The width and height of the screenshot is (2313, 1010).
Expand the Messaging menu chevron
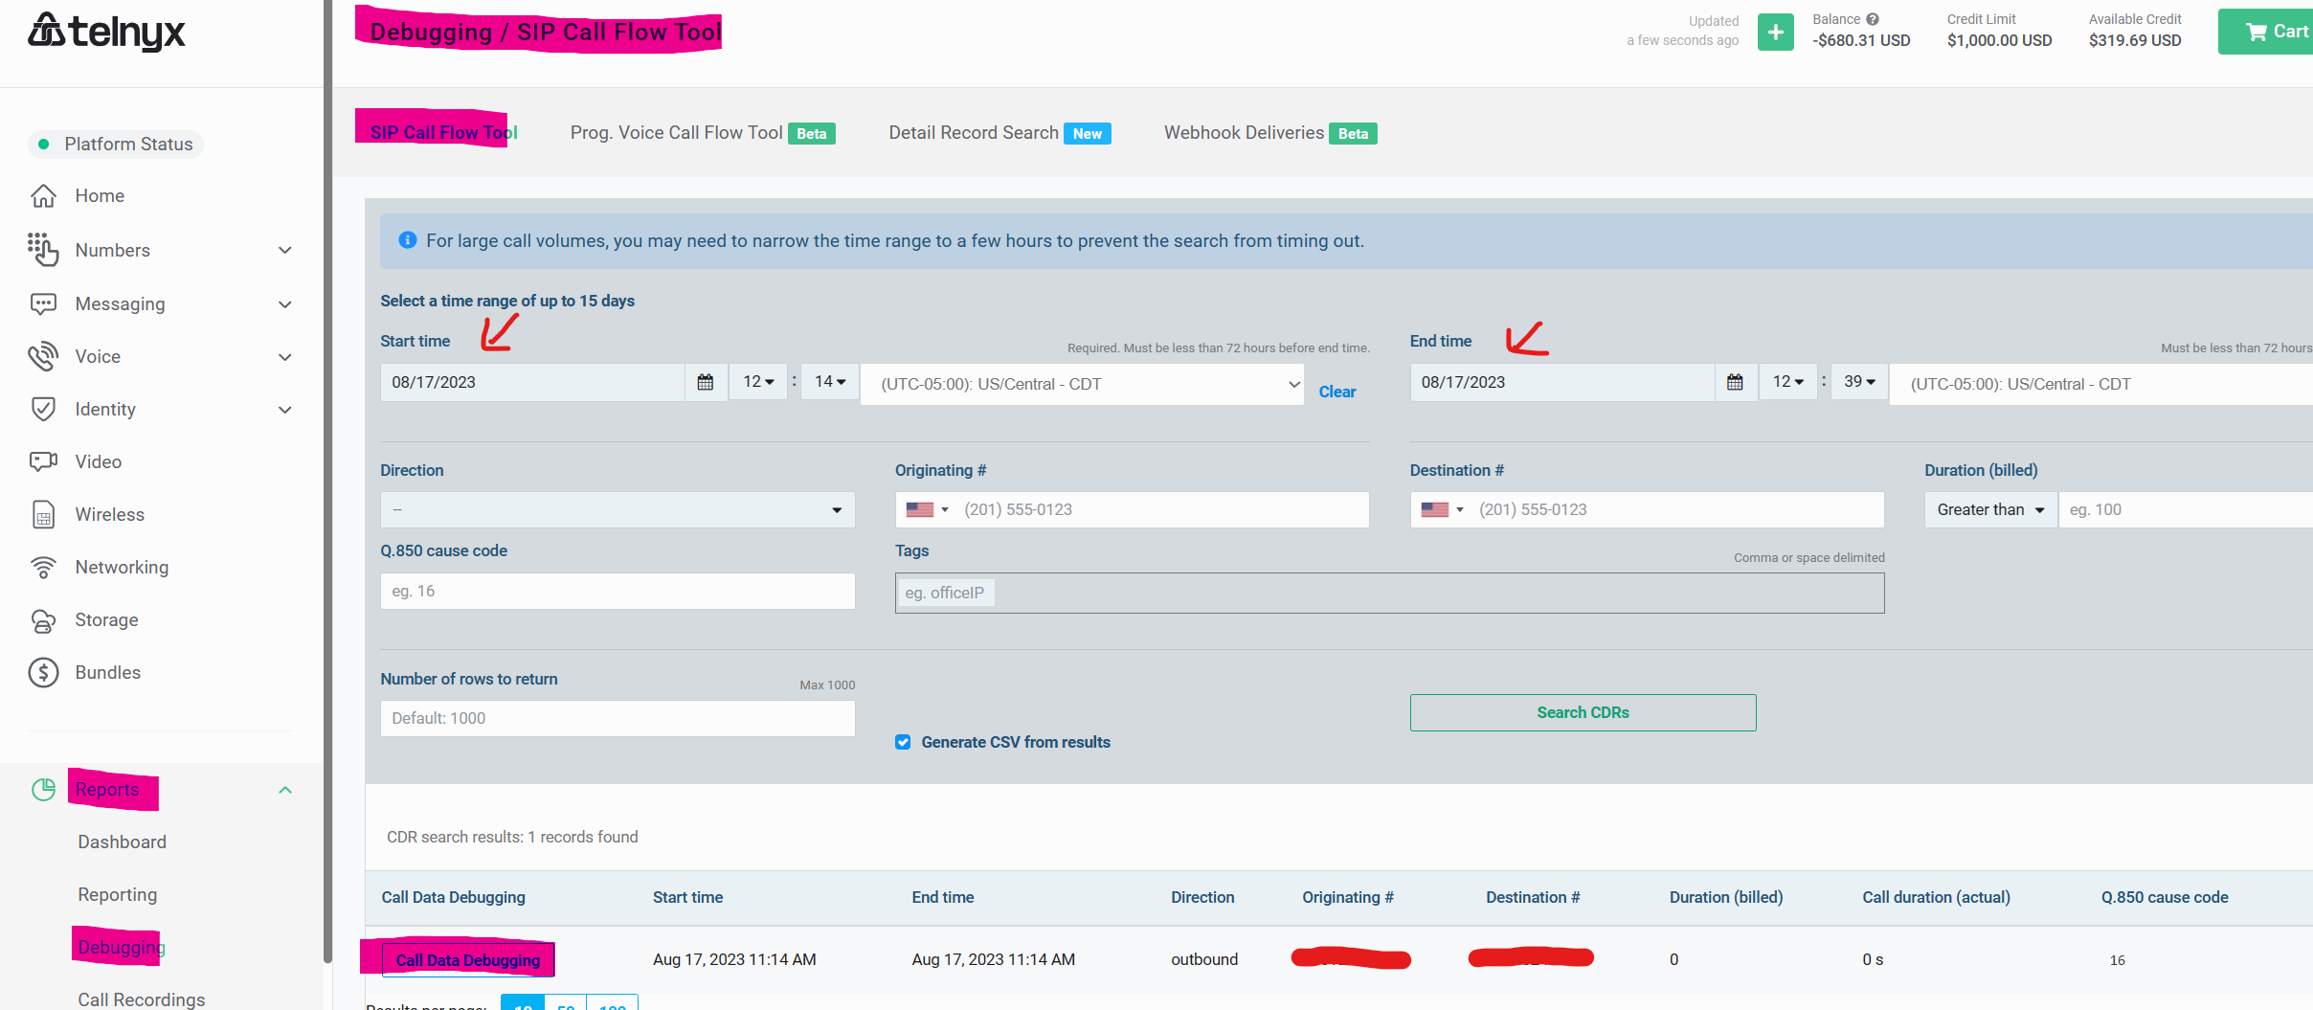coord(284,304)
